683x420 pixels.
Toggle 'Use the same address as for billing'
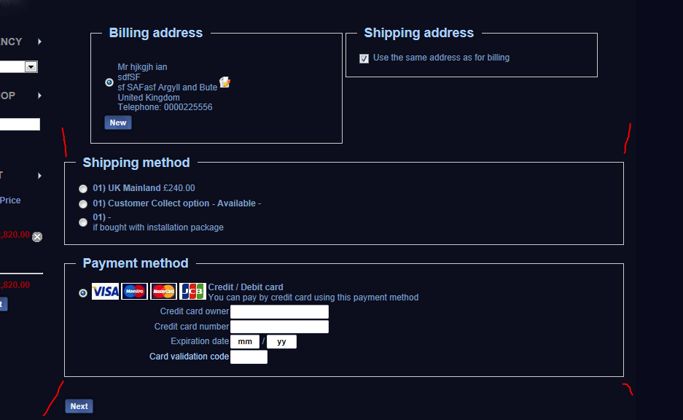pos(364,58)
